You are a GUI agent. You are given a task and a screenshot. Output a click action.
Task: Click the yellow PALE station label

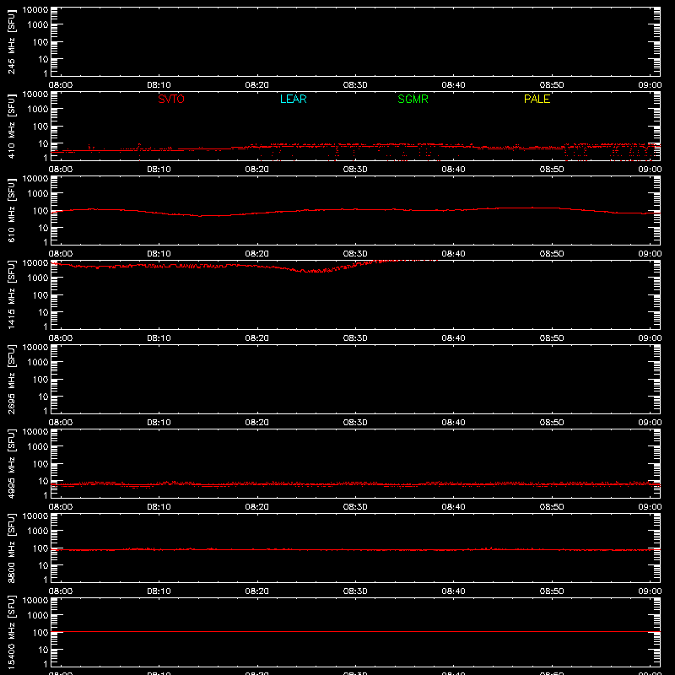pyautogui.click(x=537, y=99)
